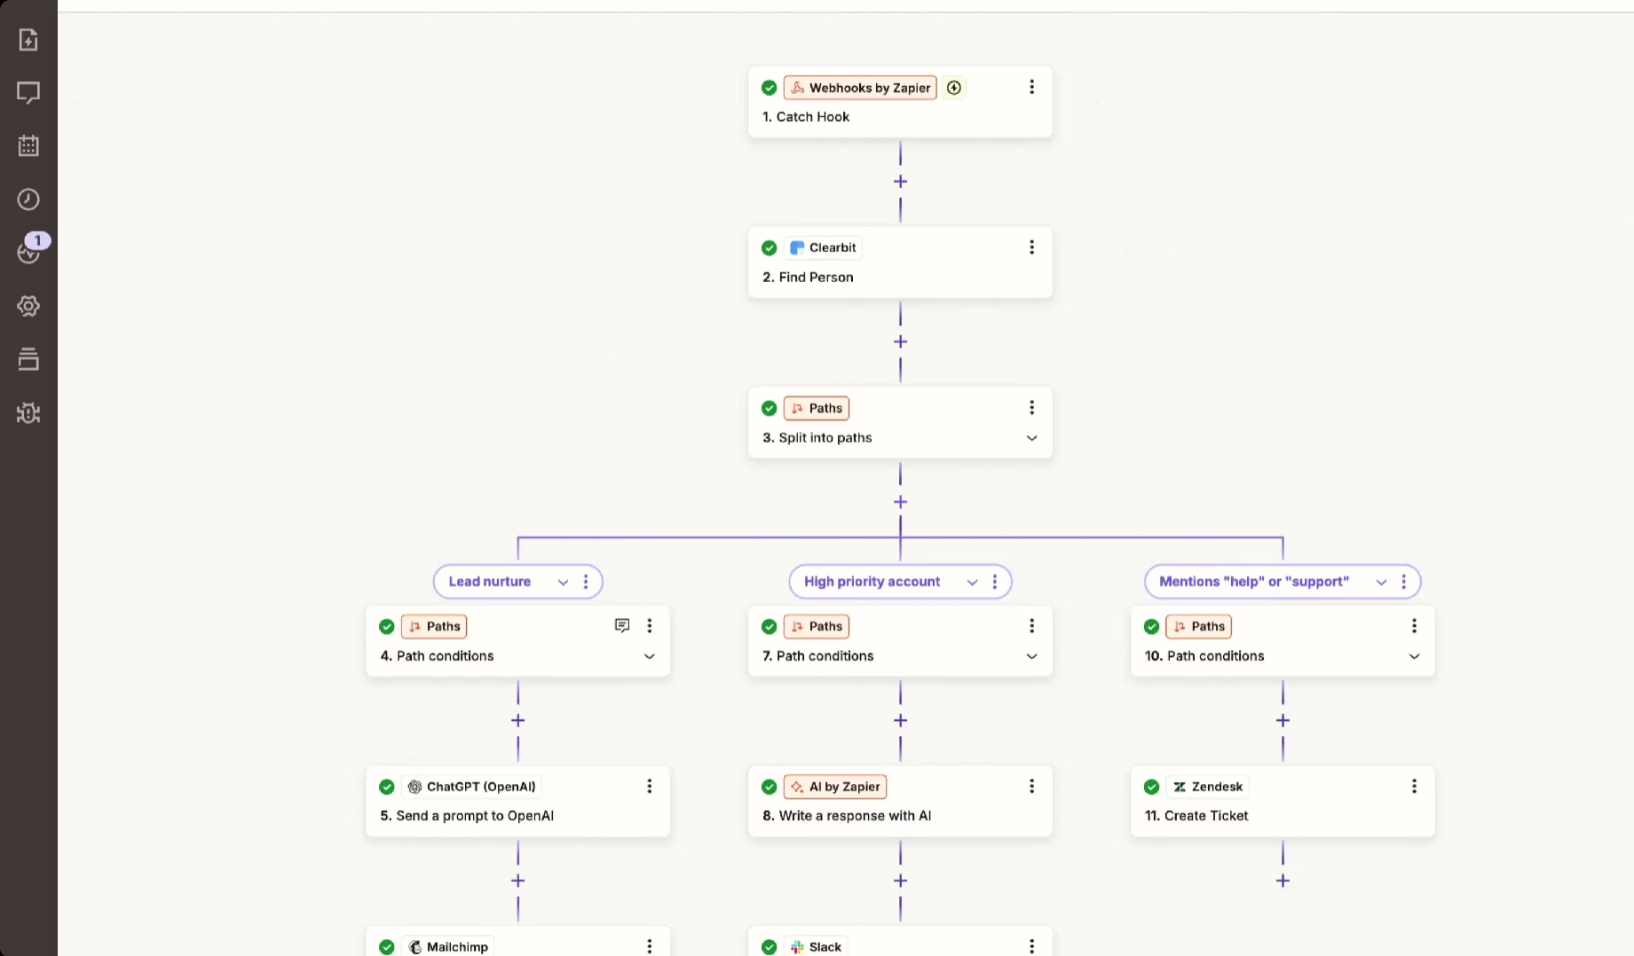Open the three-dot menu on the Catch Hook step
The height and width of the screenshot is (956, 1634).
1031,87
